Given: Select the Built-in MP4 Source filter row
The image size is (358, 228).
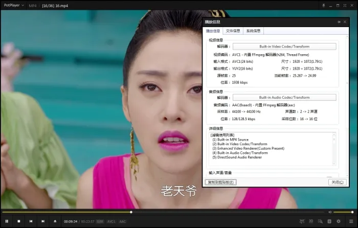Looking at the screenshot, I should click(230, 140).
